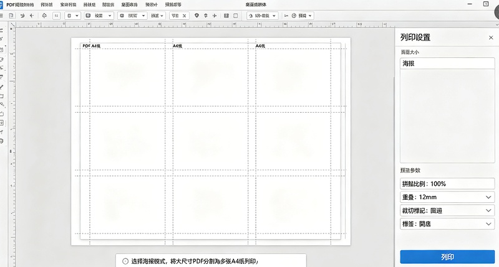
Task: Click the plus icon in the toolbar
Action: pos(215,16)
